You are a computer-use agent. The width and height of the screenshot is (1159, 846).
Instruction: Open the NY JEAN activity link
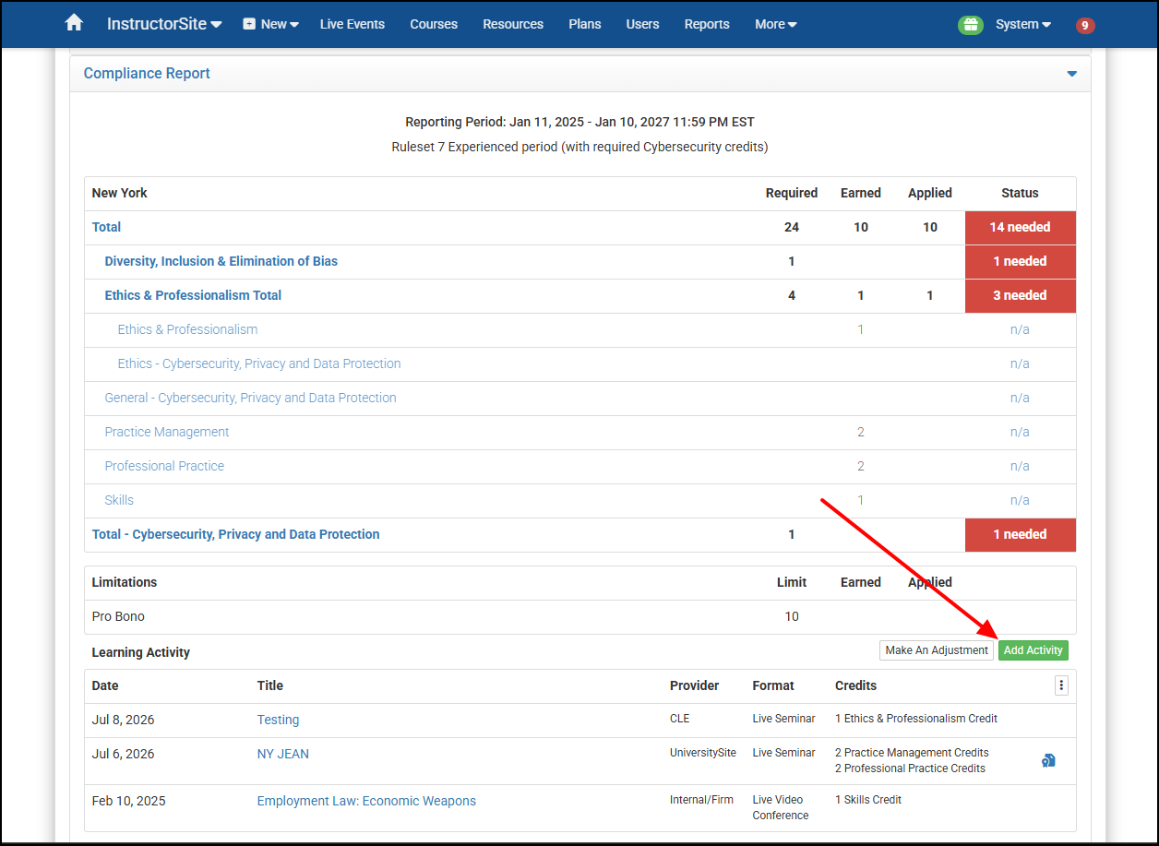(283, 754)
